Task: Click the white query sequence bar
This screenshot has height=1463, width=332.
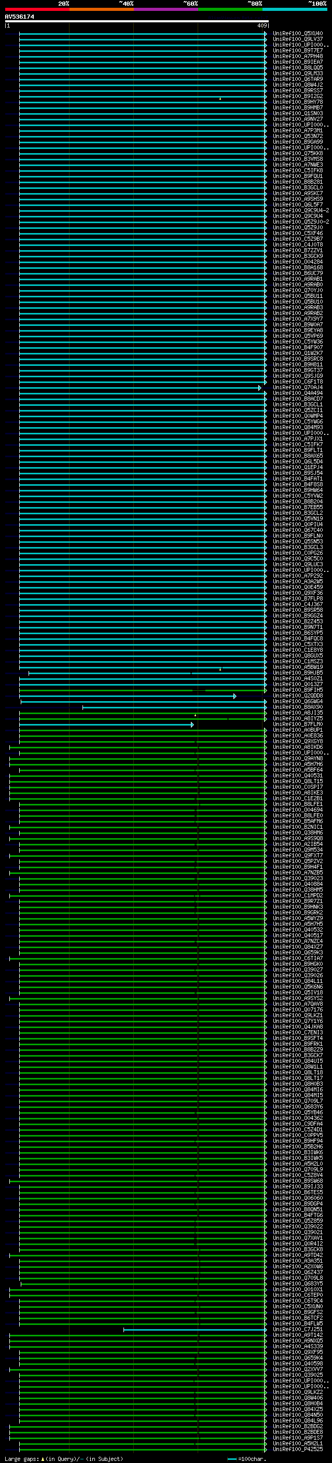Action: point(137,22)
